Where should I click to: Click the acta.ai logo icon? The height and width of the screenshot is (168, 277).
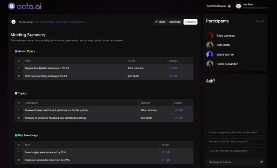[12, 6]
